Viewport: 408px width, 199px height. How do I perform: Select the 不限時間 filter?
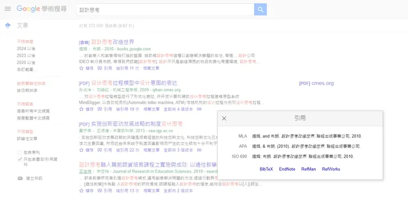[x=25, y=42]
